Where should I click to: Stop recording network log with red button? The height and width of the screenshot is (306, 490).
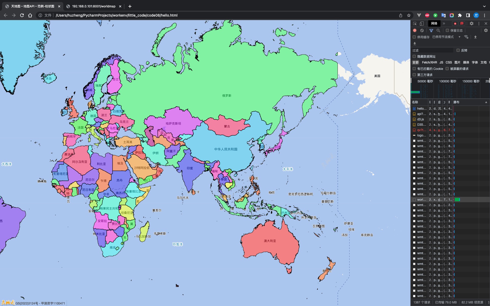pyautogui.click(x=415, y=30)
